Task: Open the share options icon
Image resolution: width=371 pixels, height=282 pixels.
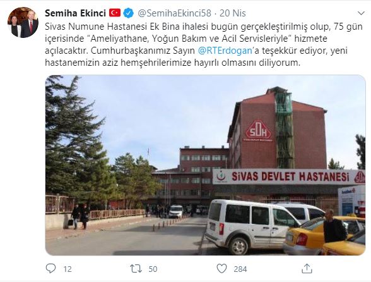Action: [x=307, y=268]
